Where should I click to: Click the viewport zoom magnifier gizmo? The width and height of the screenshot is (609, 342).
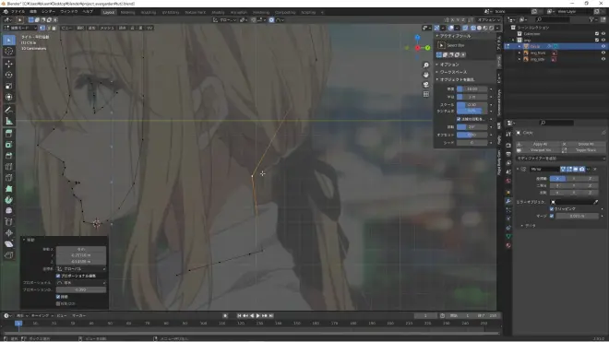point(426,65)
